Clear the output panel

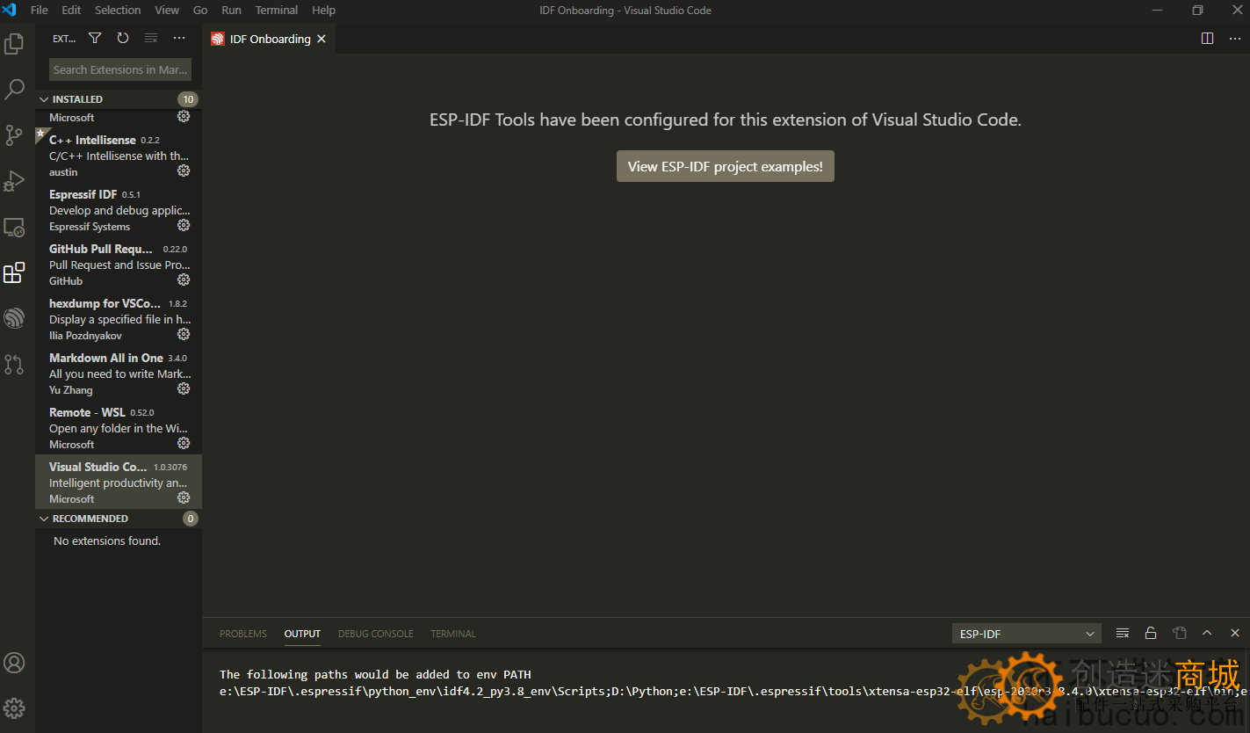1123,633
